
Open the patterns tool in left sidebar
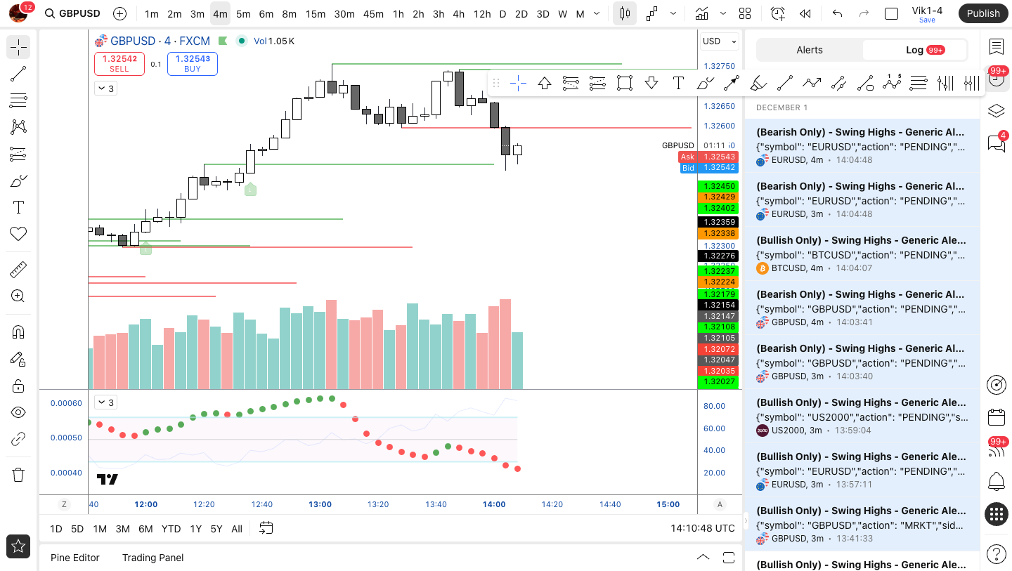(18, 127)
